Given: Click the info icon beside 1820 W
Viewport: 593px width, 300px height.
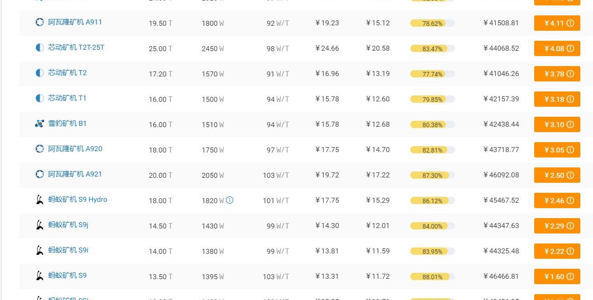Looking at the screenshot, I should coord(230,200).
